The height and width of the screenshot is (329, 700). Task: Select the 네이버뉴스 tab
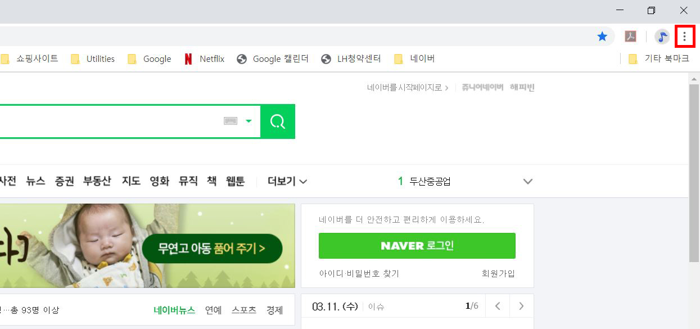click(174, 310)
